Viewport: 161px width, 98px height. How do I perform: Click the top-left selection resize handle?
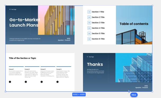click(x=6, y=6)
